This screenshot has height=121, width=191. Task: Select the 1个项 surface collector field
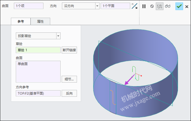point(29,6)
